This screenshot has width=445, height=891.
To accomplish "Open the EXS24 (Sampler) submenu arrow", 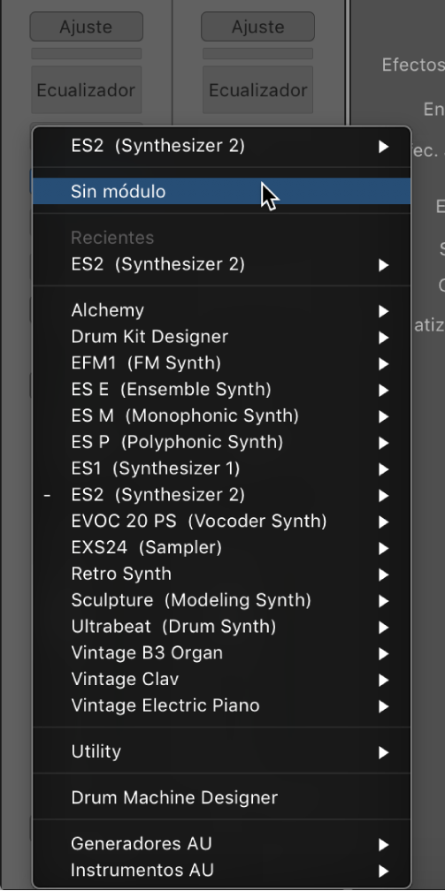I will (384, 548).
